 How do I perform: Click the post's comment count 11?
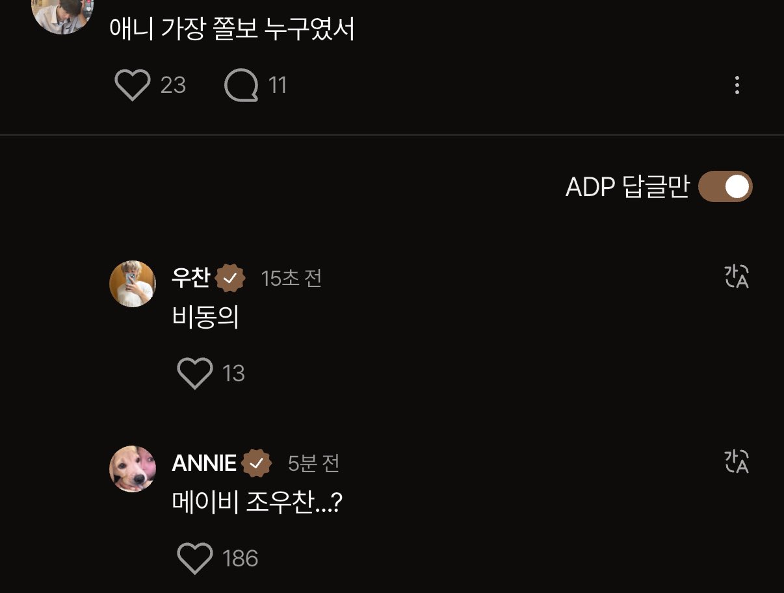coord(278,85)
